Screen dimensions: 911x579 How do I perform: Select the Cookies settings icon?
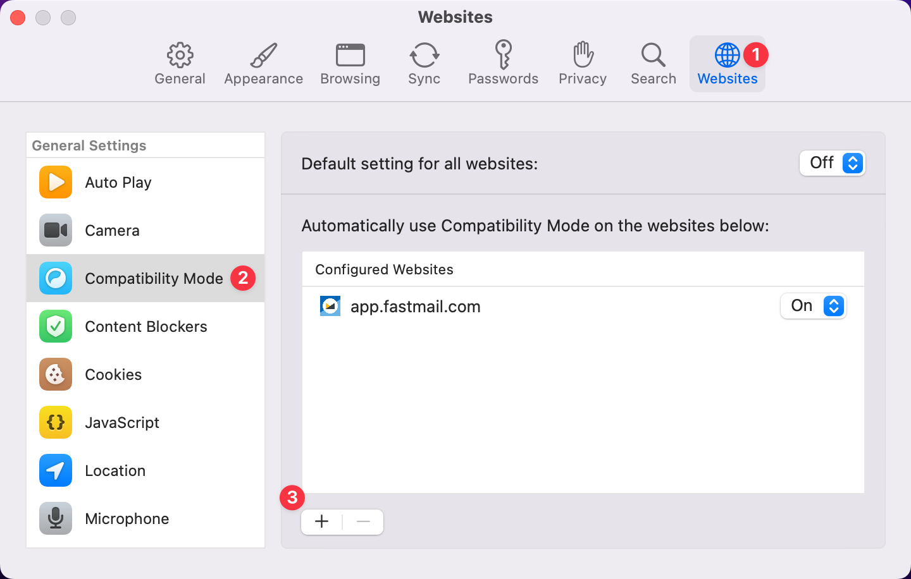pyautogui.click(x=55, y=374)
